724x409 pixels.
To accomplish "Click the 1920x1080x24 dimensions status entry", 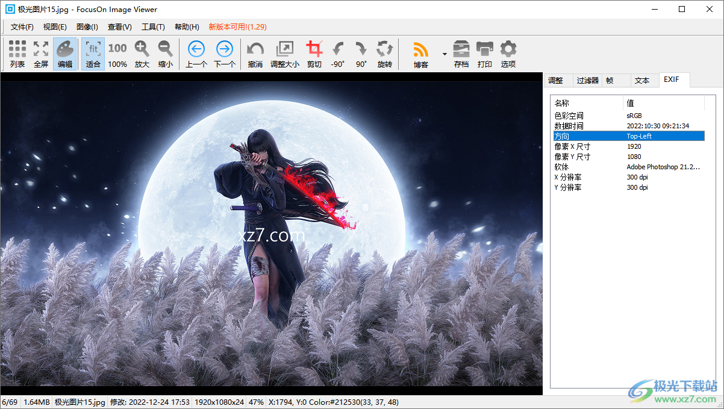I will 219,402.
